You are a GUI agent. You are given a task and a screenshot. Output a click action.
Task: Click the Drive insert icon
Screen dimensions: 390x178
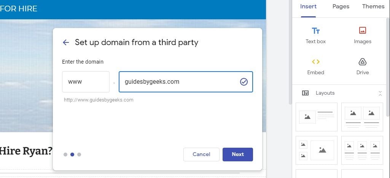coord(362,62)
